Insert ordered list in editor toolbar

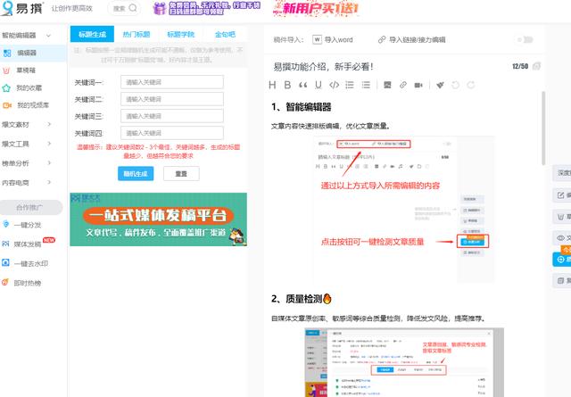point(350,85)
